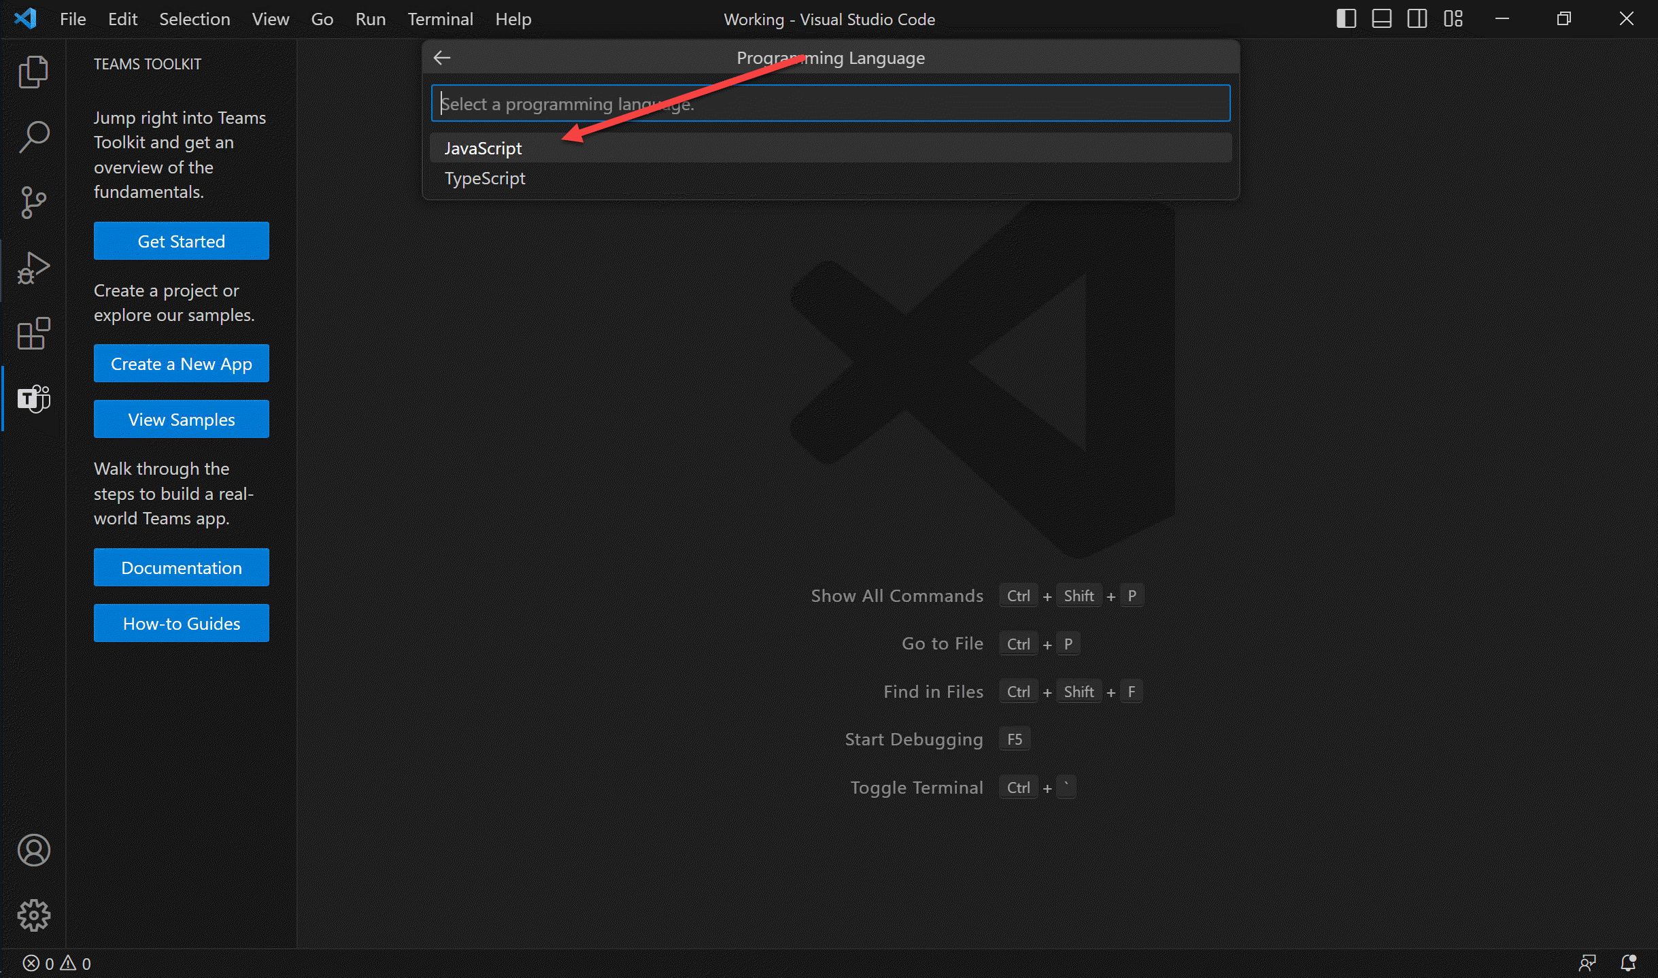Click the back arrow in Programming Language picker
The image size is (1658, 978).
443,58
